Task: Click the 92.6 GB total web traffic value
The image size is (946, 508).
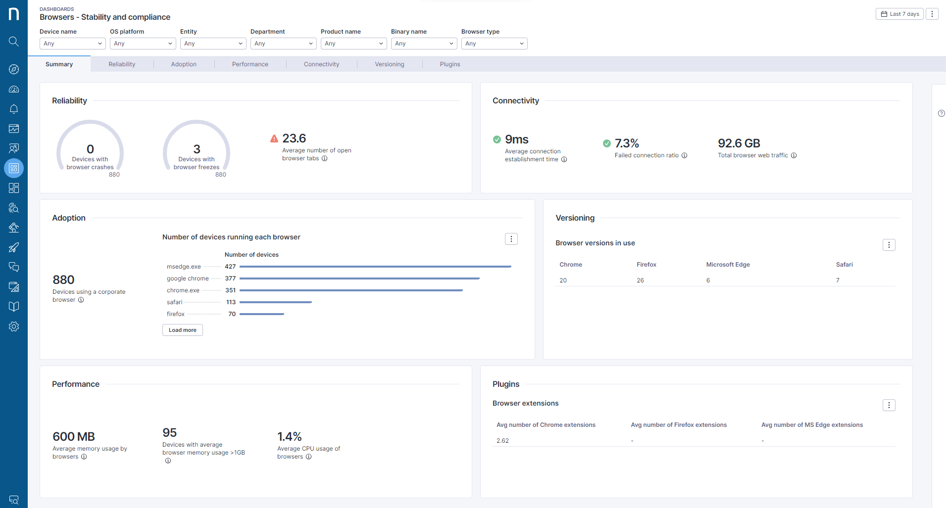Action: point(739,143)
